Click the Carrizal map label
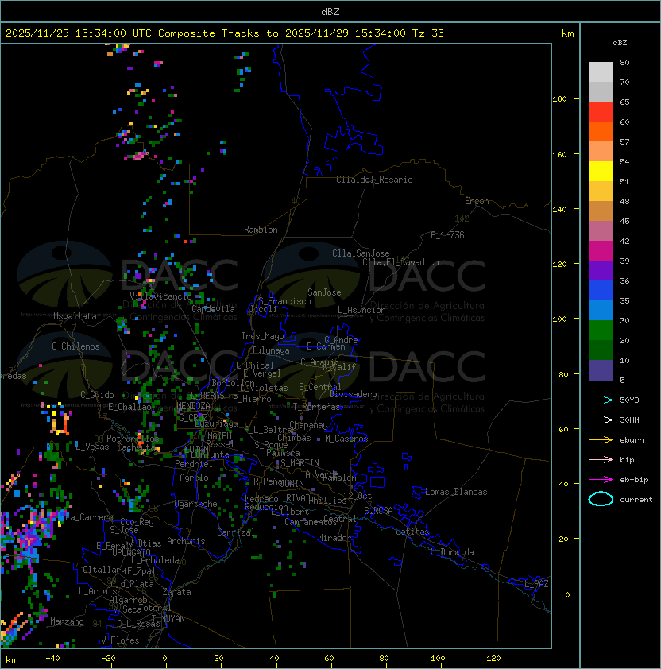Screen dimensions: 661x669 pyautogui.click(x=236, y=532)
